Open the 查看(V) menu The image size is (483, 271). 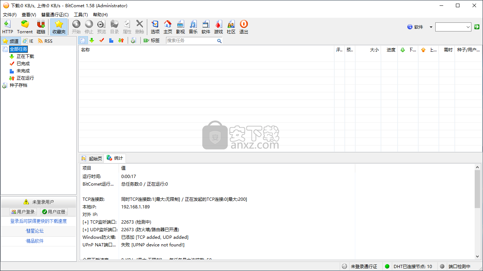click(29, 15)
